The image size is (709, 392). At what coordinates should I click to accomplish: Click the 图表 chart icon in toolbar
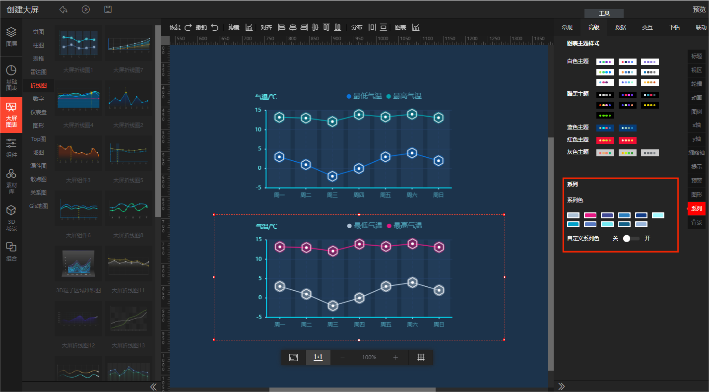coord(416,27)
